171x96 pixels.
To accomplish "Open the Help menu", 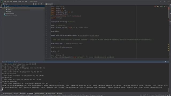I will [x=26, y=1].
